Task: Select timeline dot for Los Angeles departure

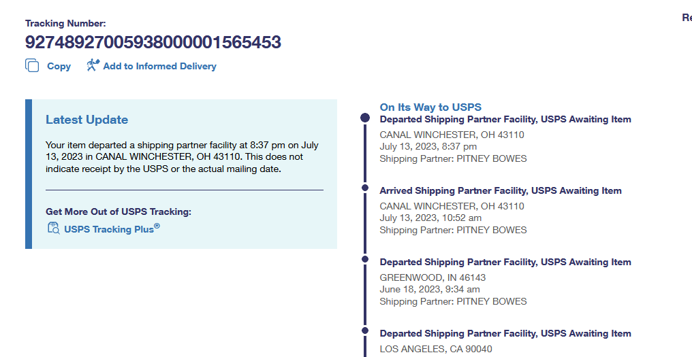Action: (x=365, y=330)
